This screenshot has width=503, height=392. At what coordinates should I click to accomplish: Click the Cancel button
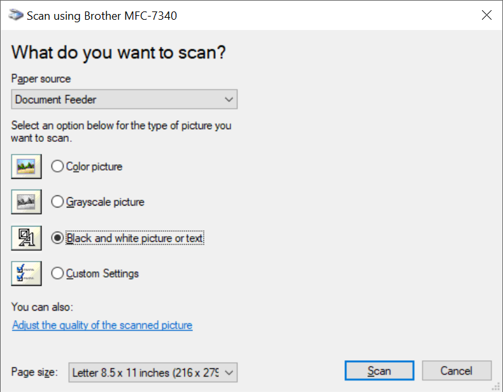pyautogui.click(x=456, y=371)
